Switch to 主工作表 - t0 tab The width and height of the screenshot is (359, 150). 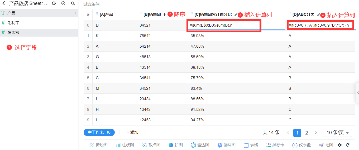99,132
